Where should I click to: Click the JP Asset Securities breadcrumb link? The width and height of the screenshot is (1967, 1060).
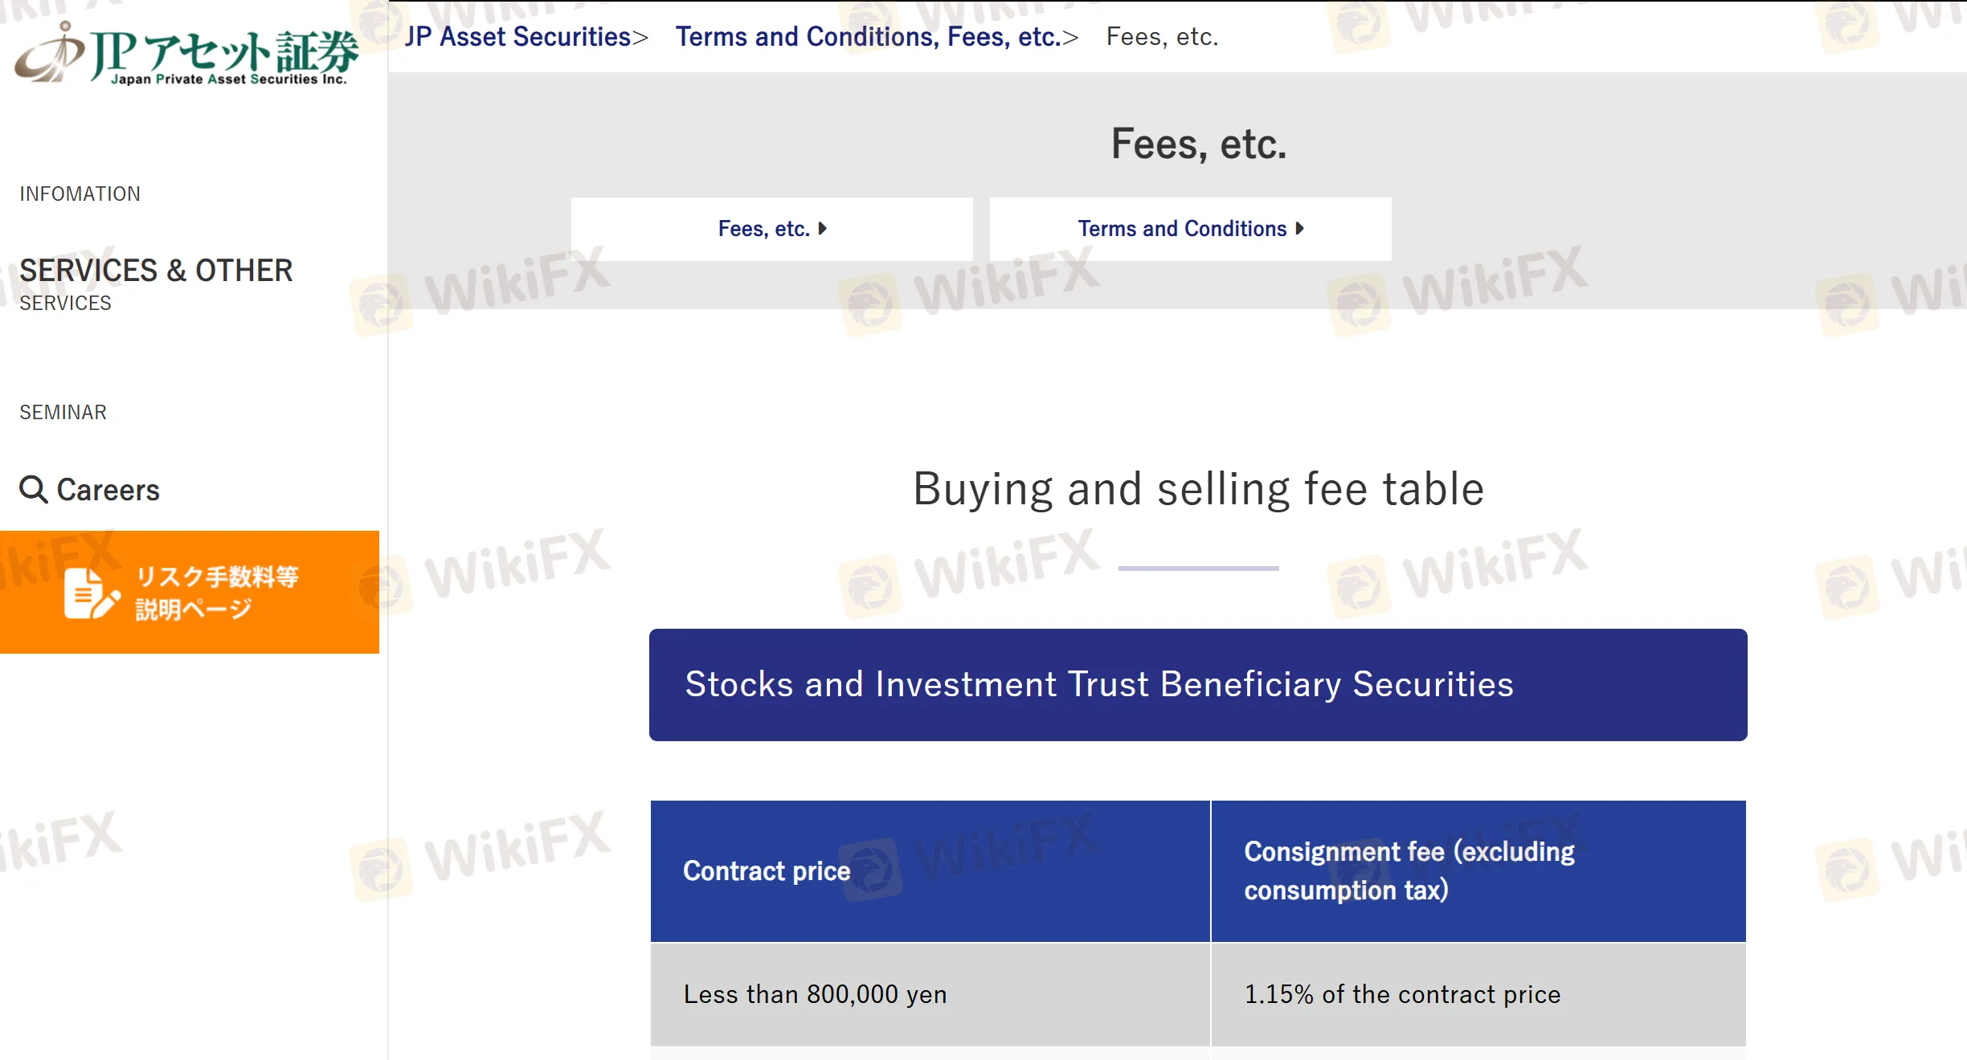[518, 37]
